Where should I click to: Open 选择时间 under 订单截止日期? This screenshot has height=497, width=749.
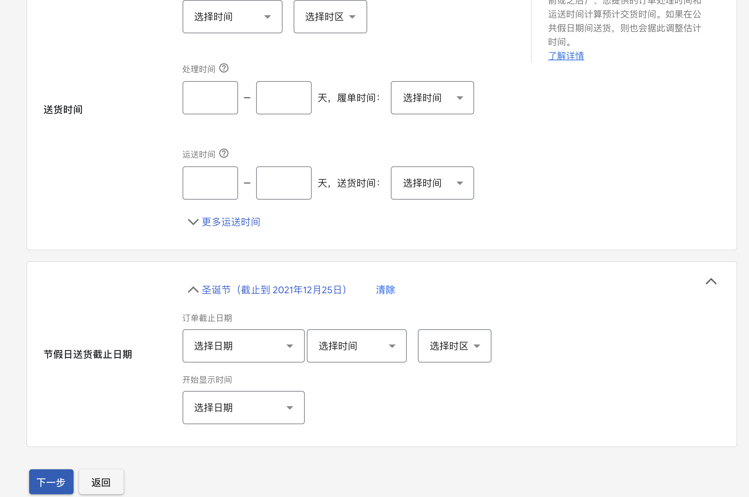tap(356, 346)
